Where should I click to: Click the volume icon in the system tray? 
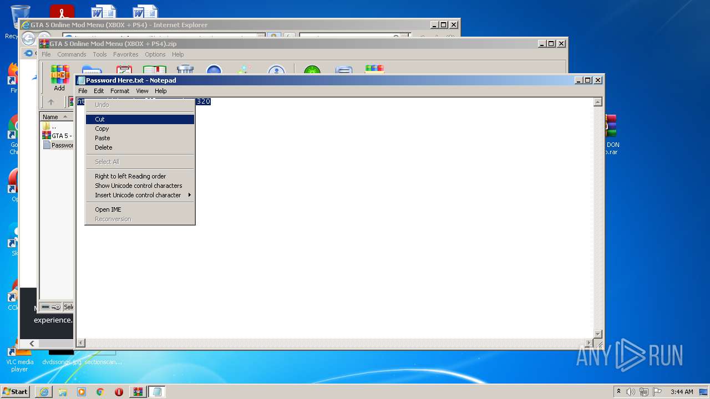click(x=631, y=392)
